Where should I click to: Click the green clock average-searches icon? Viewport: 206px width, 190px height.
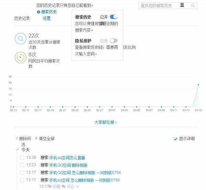click(x=21, y=57)
